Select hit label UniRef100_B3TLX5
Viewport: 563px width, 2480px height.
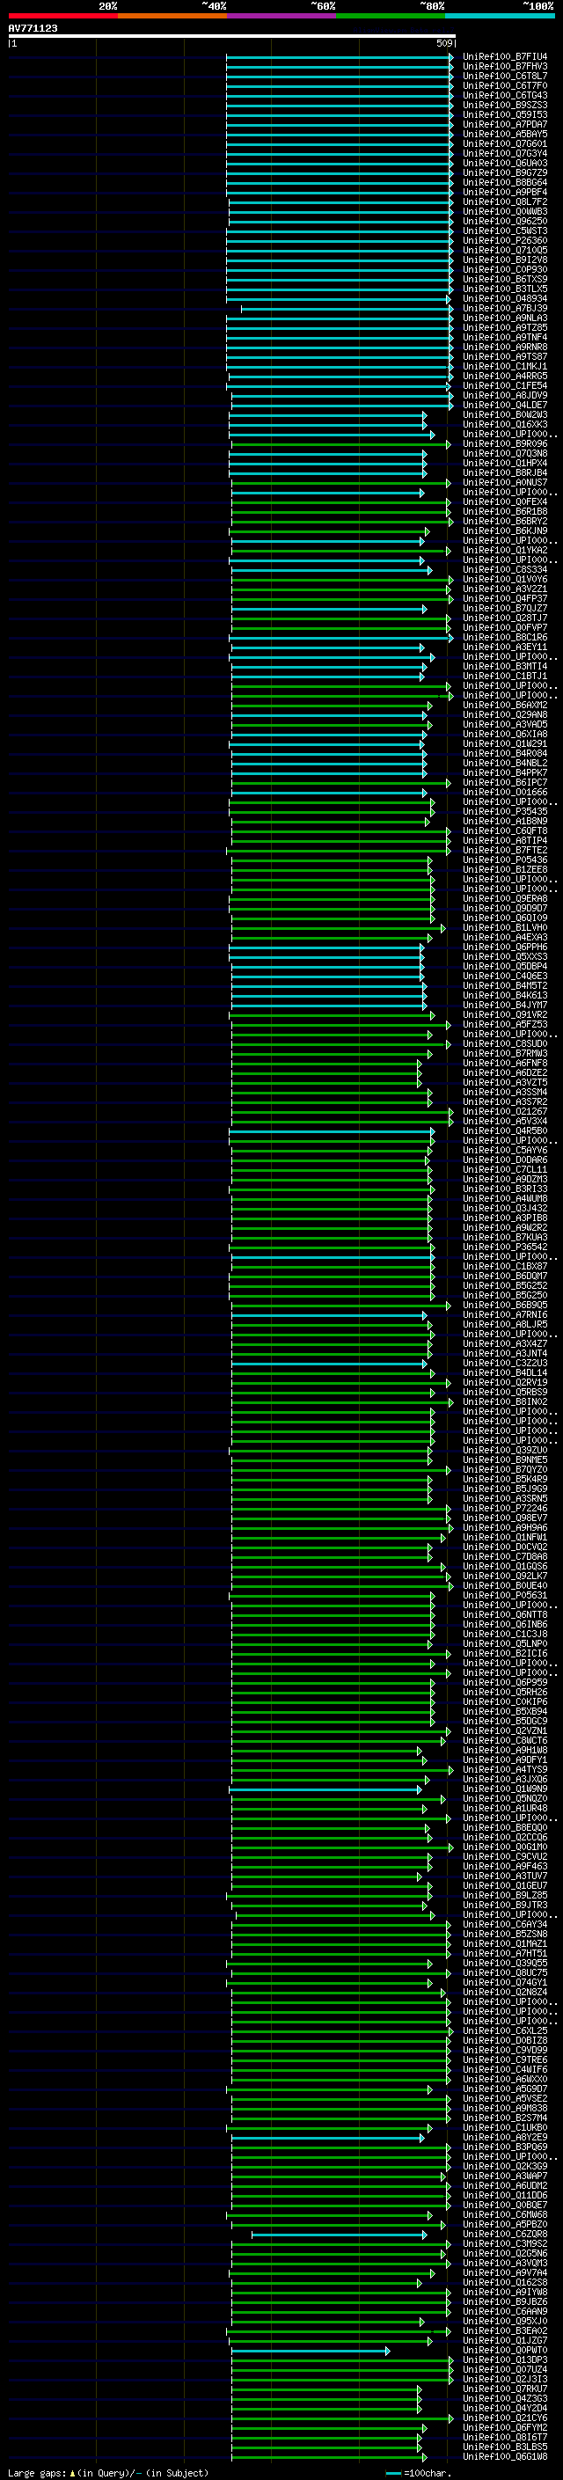coord(505,289)
